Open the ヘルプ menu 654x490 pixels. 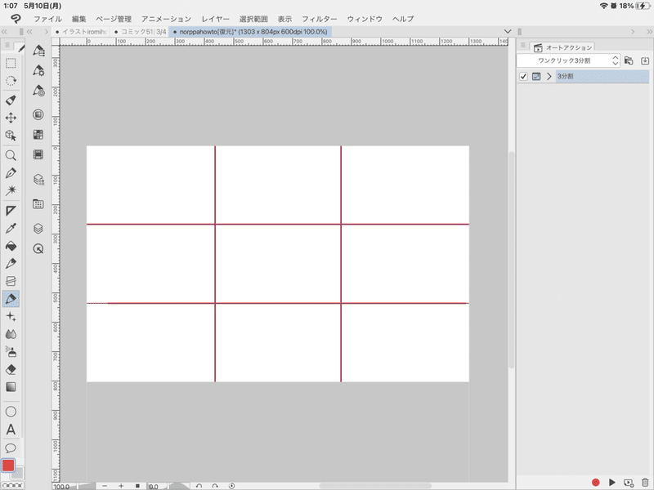coord(403,19)
